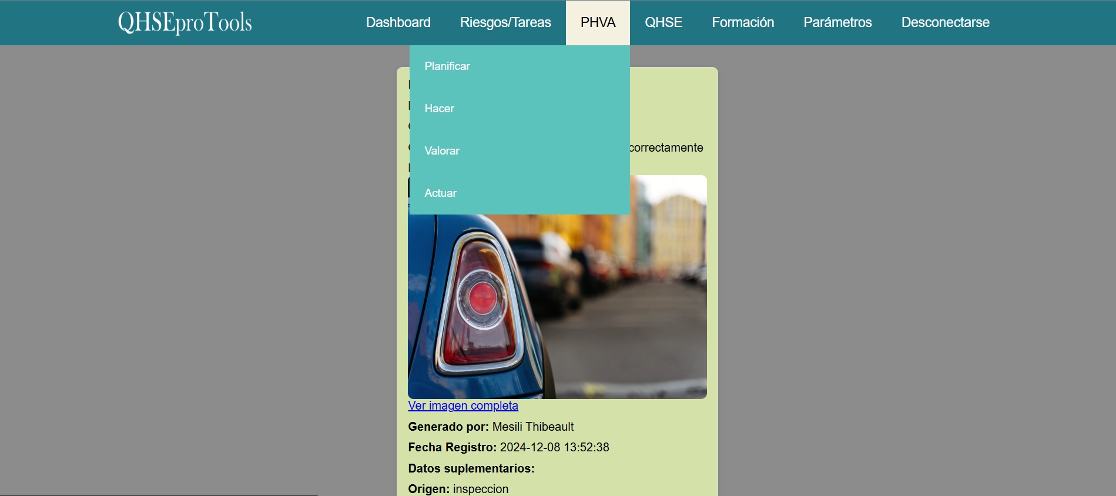Choose Hacer in the PHVA submenu
The height and width of the screenshot is (496, 1116).
440,109
